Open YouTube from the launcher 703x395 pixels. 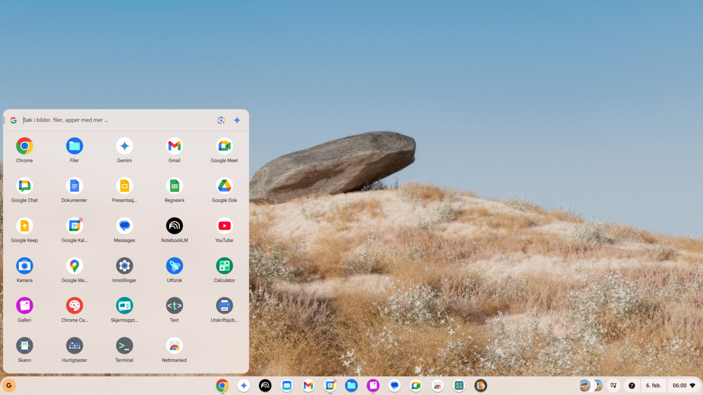(224, 226)
